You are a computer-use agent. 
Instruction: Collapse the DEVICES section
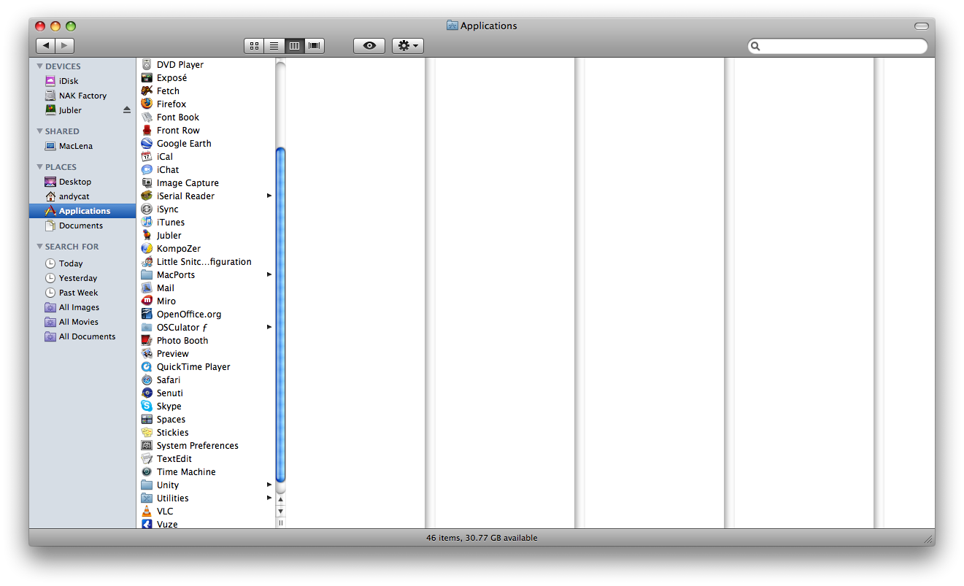tap(41, 66)
